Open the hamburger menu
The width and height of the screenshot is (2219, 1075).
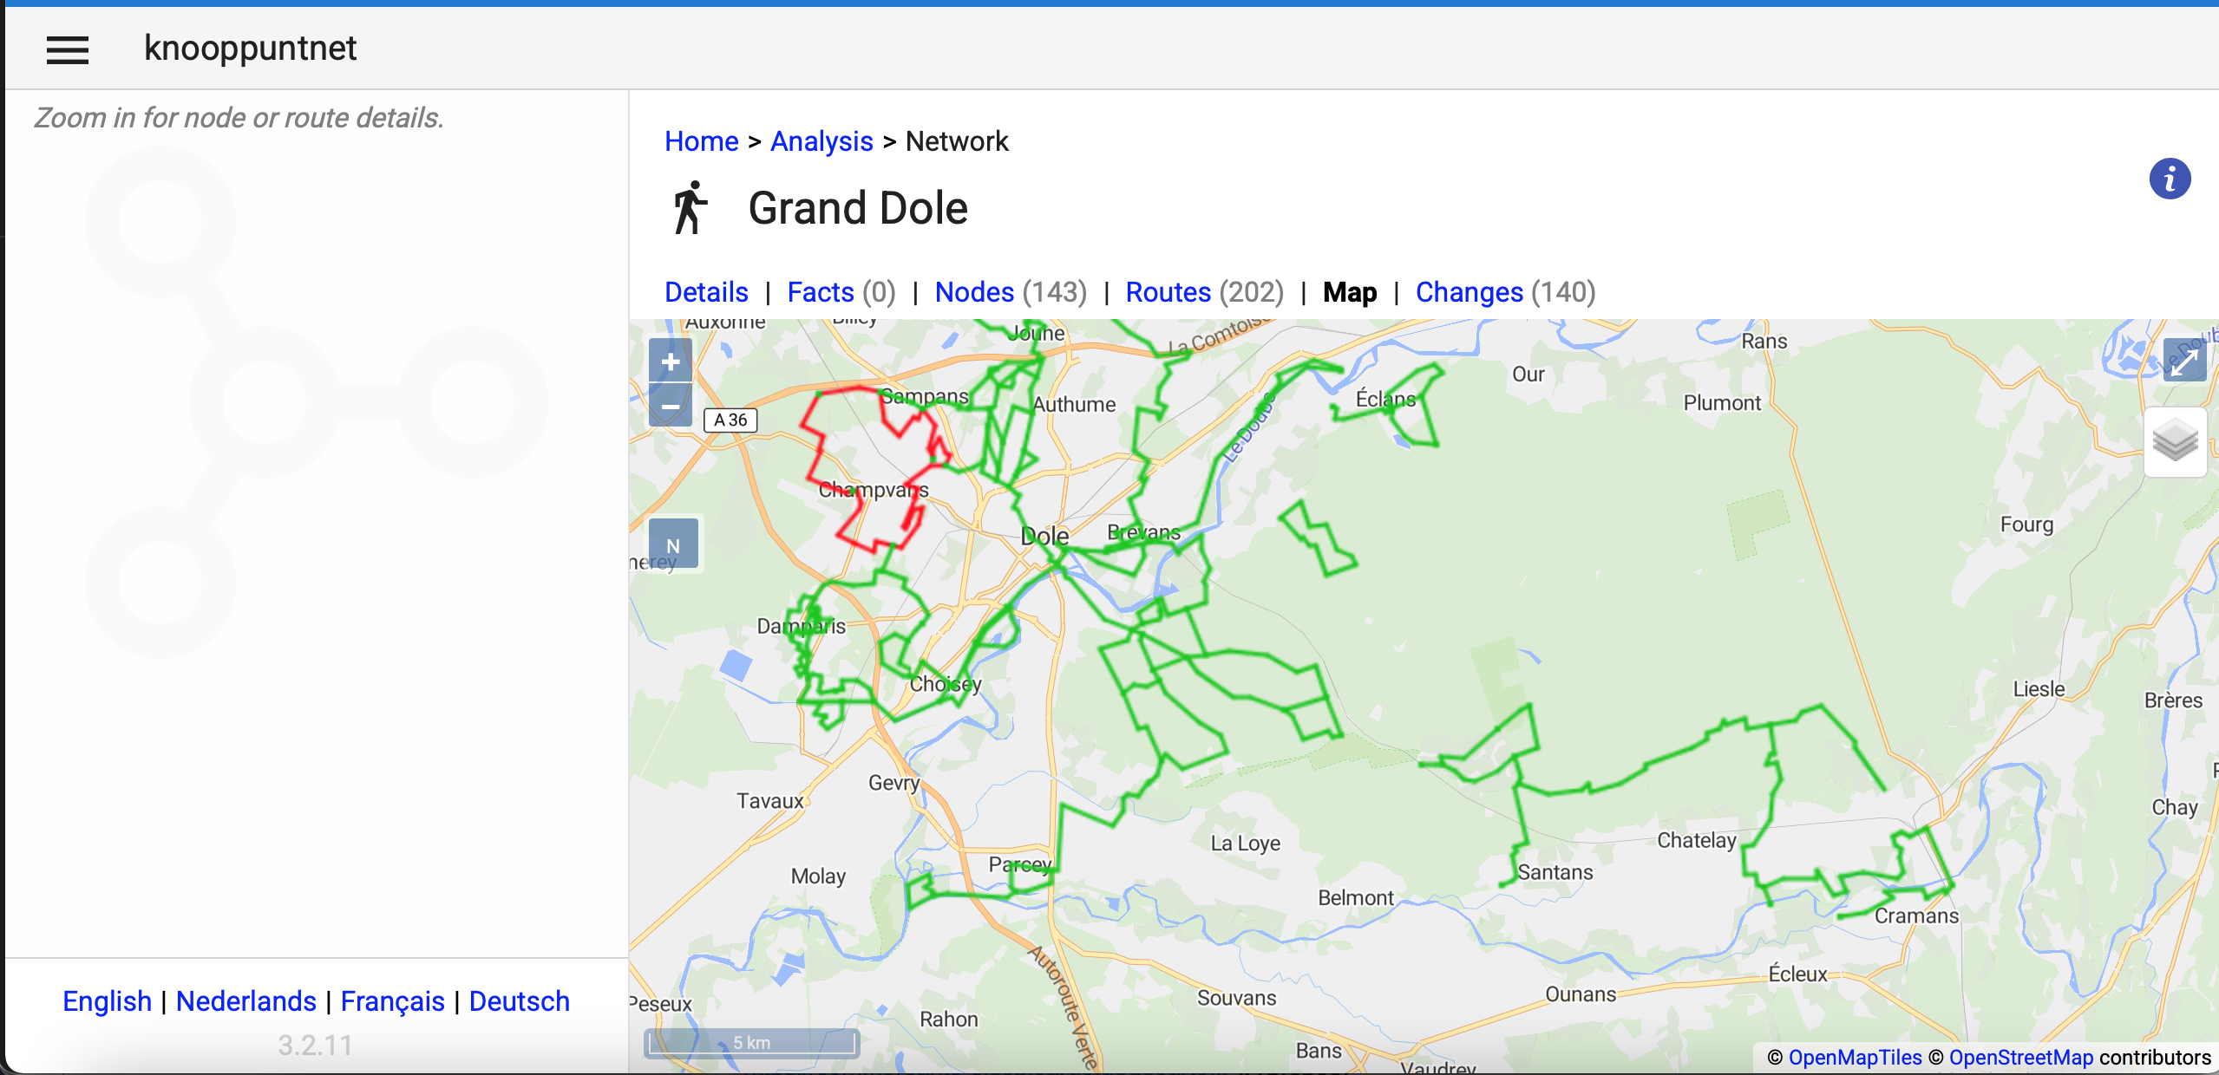[x=68, y=49]
